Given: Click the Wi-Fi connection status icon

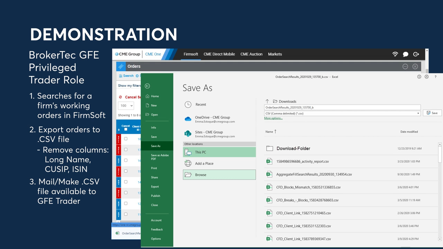Looking at the screenshot, I should pos(395,54).
